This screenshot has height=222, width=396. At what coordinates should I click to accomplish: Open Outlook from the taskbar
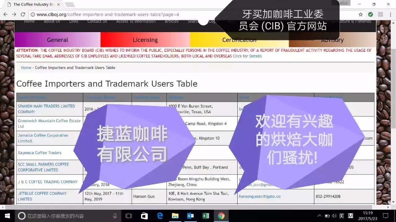coord(191,216)
